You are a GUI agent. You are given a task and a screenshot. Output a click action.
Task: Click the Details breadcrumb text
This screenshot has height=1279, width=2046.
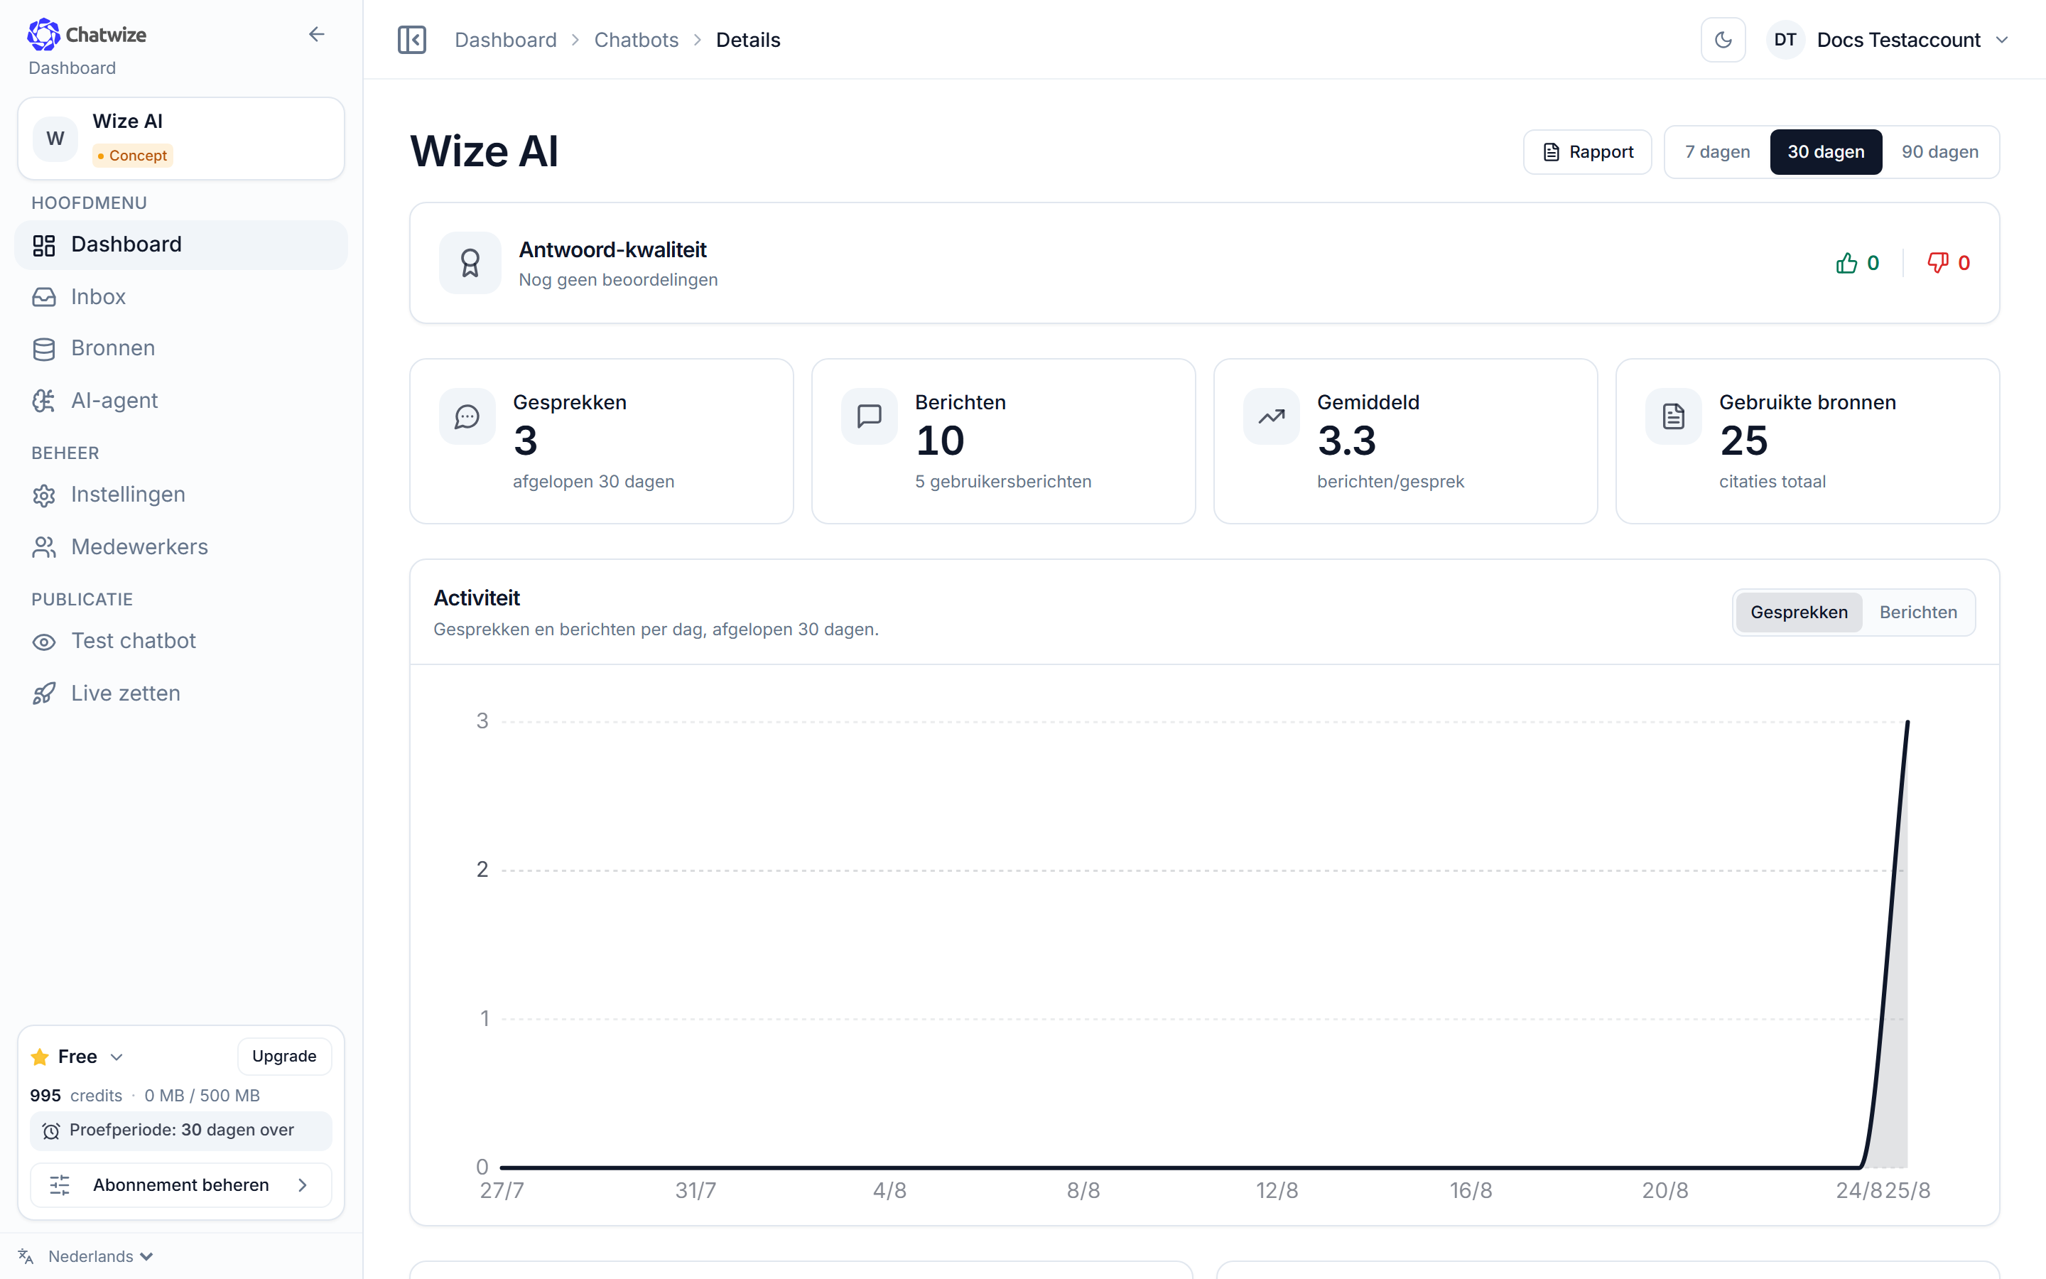748,40
